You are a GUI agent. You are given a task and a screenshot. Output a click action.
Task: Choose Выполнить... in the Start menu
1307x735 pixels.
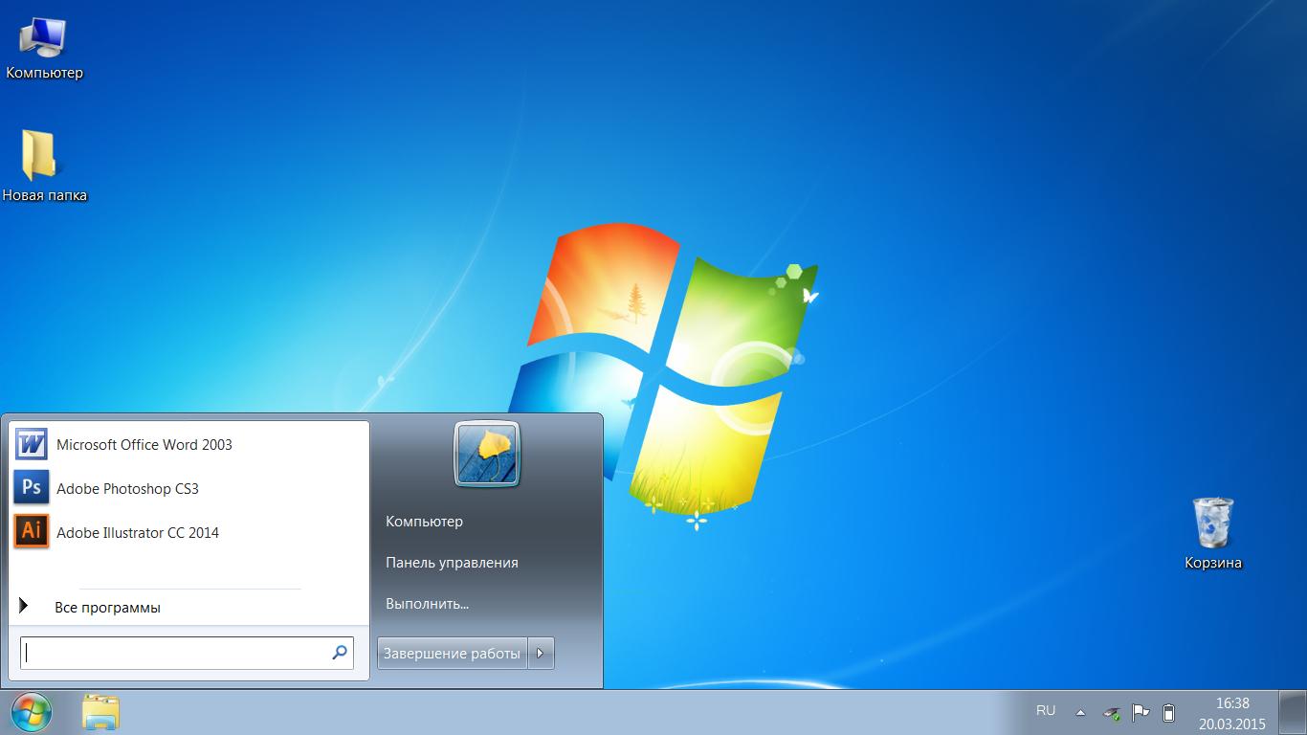427,604
